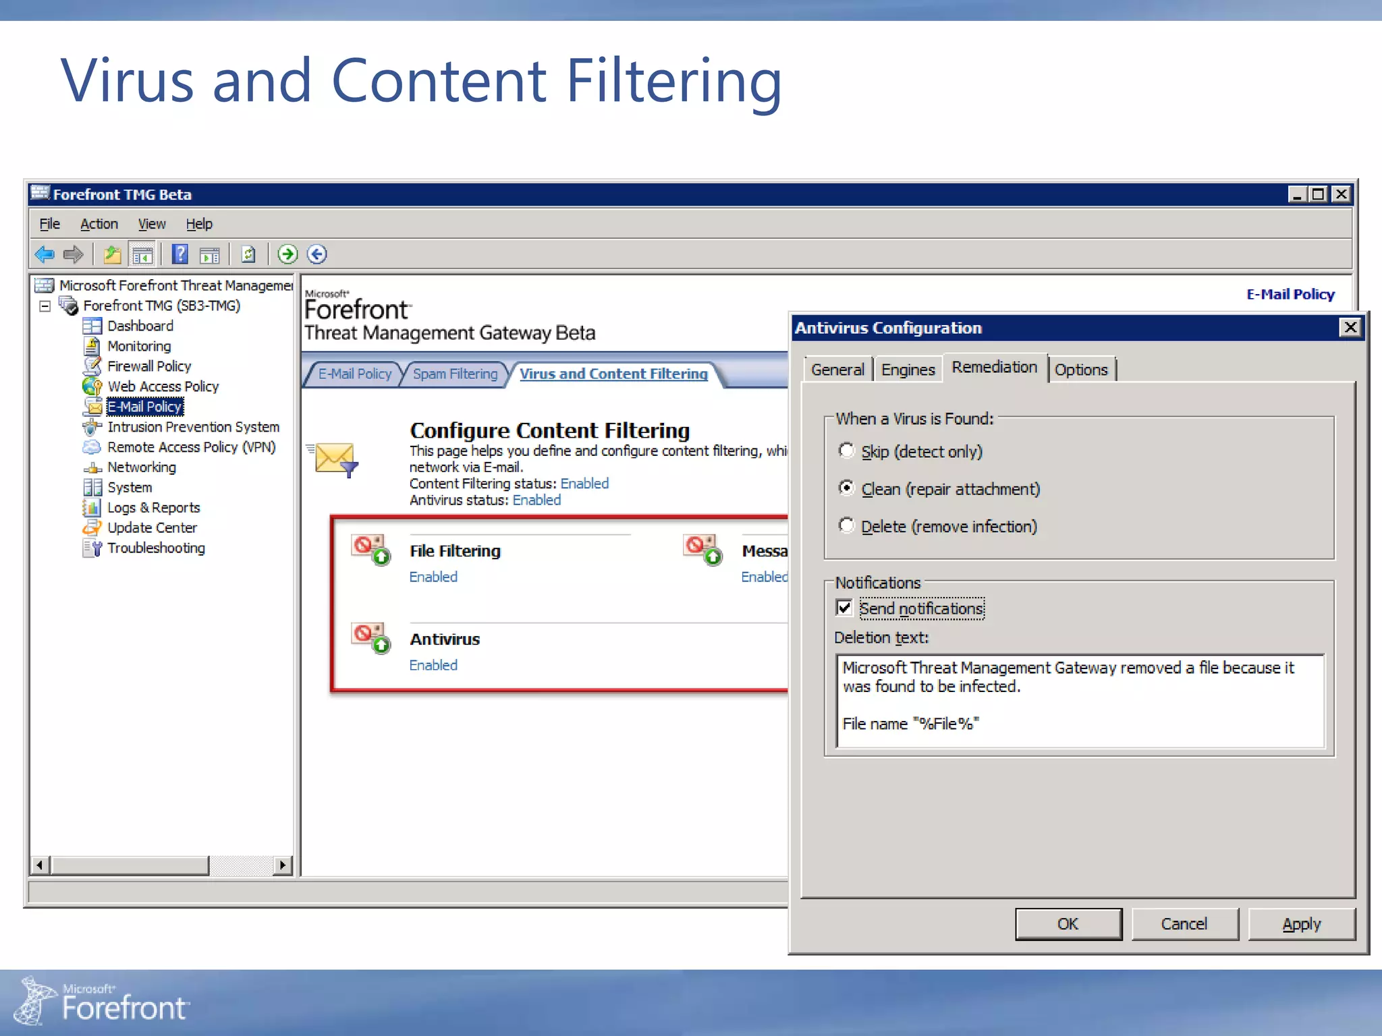The height and width of the screenshot is (1036, 1382).
Task: Click the E-Mail Policy envelope icon in tree
Action: tap(92, 407)
